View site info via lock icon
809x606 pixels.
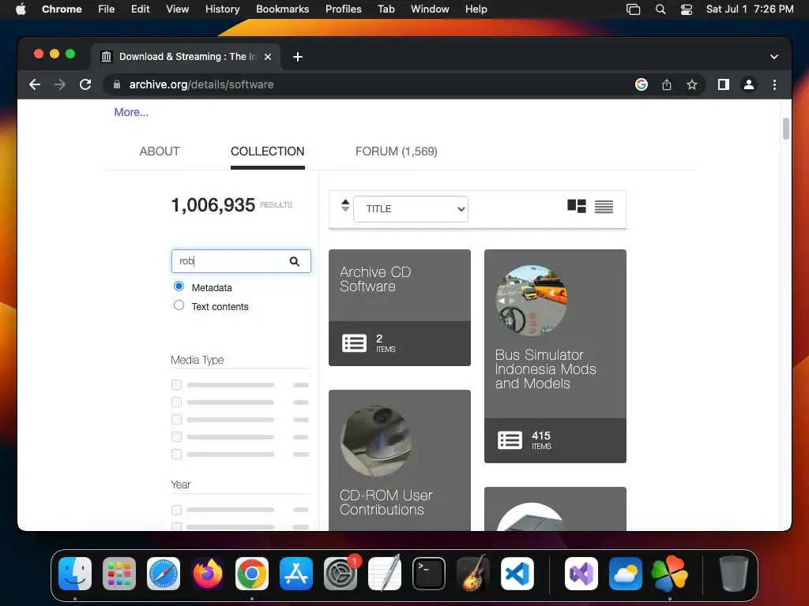117,84
